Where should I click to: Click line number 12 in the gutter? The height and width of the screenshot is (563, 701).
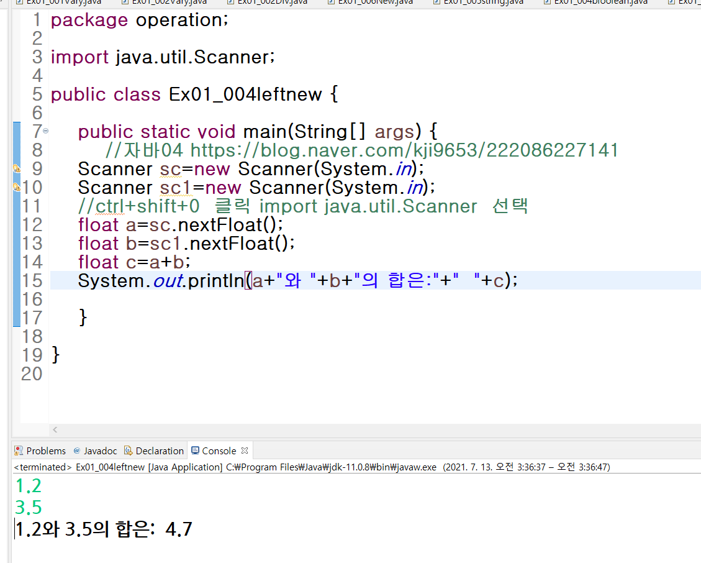(x=32, y=225)
